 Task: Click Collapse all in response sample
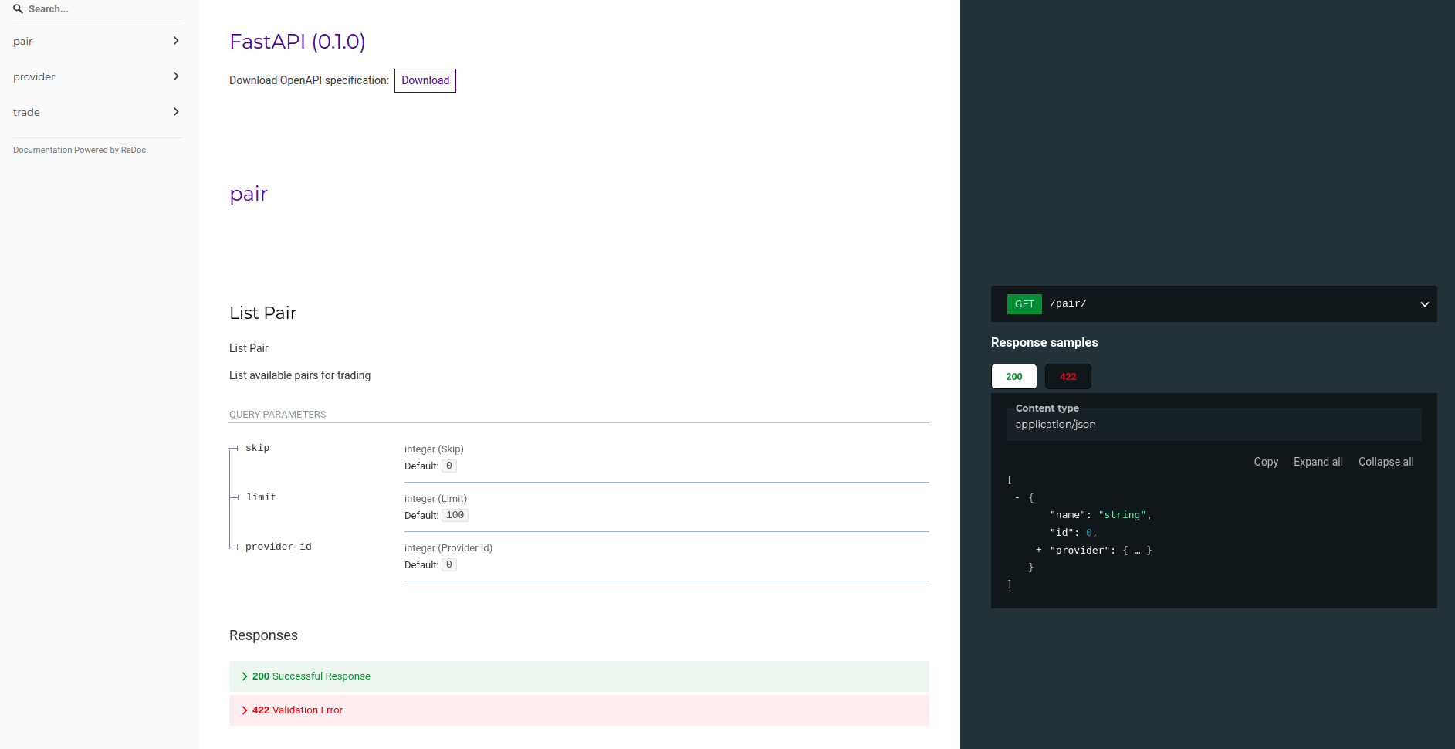coord(1386,462)
